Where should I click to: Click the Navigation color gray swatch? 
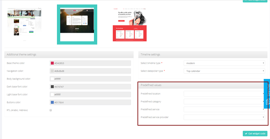coord(52,71)
